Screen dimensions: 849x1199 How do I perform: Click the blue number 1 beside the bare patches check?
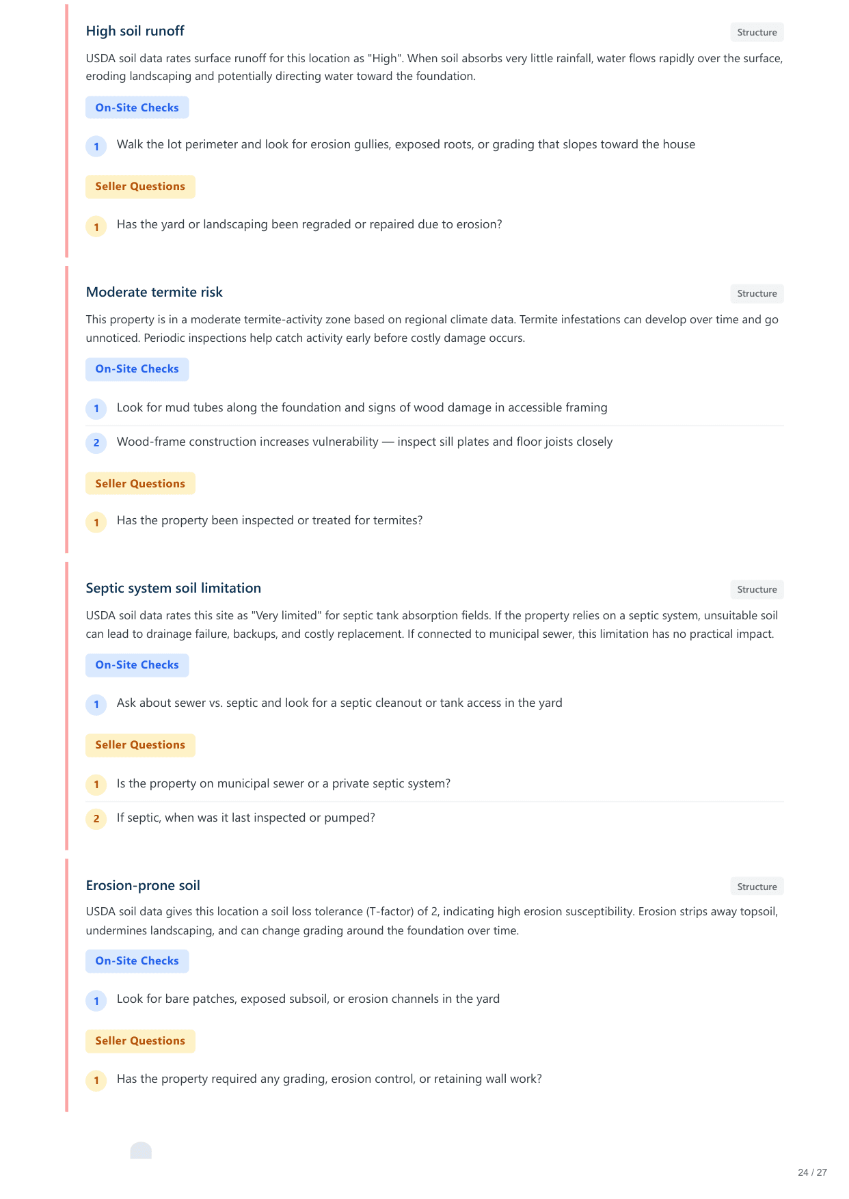[x=96, y=1001]
